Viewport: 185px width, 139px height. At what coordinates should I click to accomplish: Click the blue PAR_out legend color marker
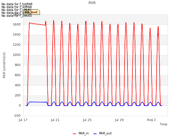[95, 134]
